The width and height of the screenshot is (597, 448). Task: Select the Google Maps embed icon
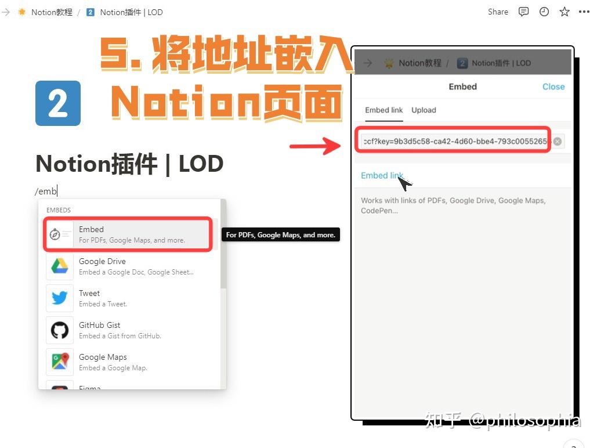tap(59, 362)
